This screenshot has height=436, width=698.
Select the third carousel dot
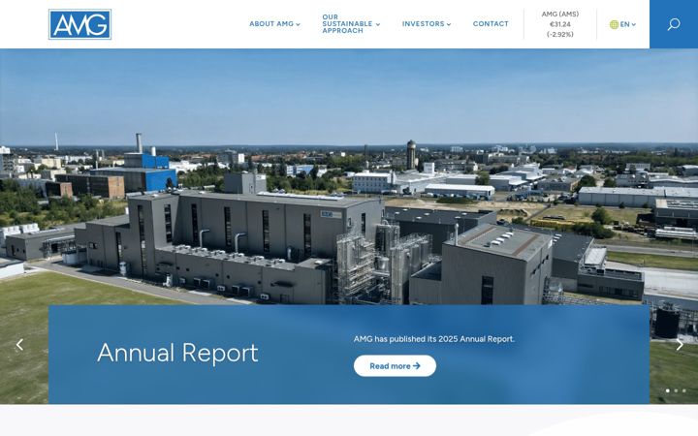coord(684,390)
